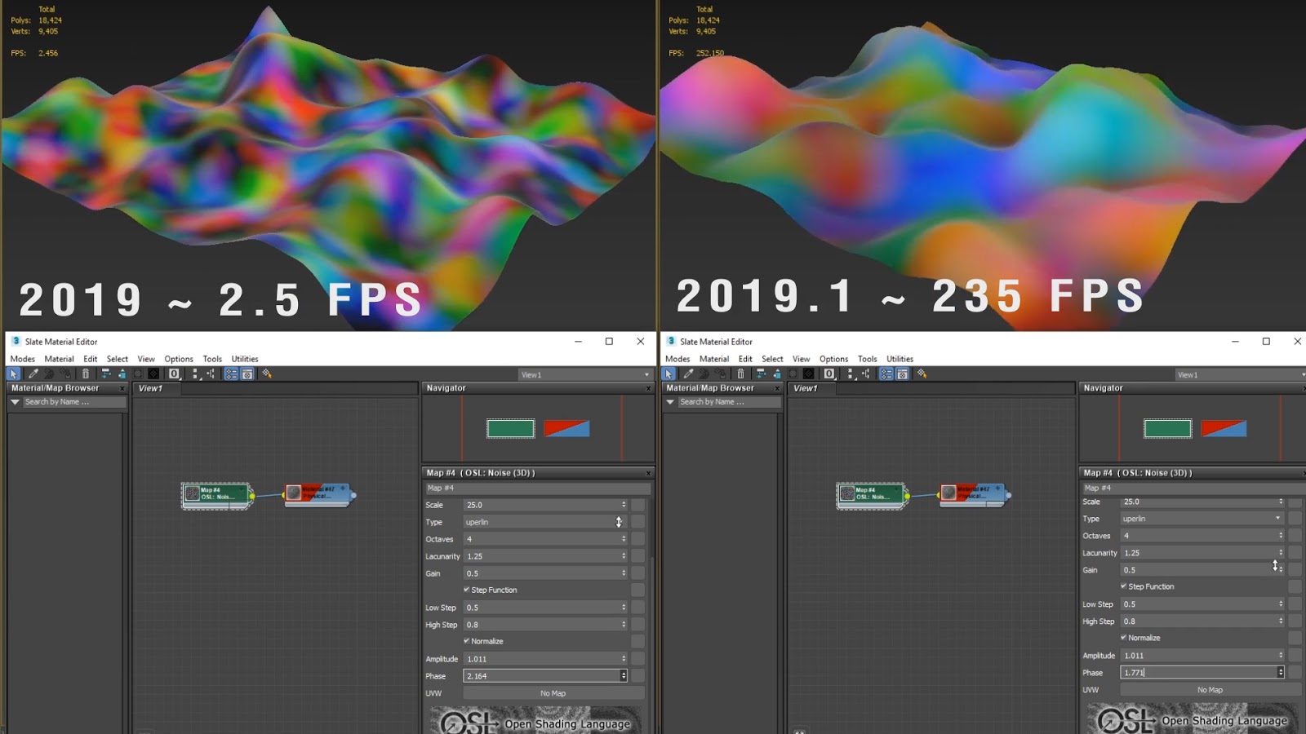Uncheck Normalize in the 235 FPS editor

[1123, 638]
